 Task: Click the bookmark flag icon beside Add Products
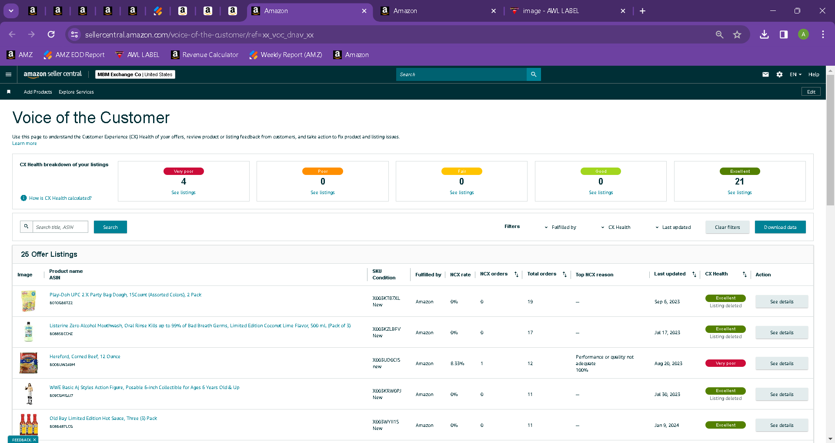[x=9, y=92]
